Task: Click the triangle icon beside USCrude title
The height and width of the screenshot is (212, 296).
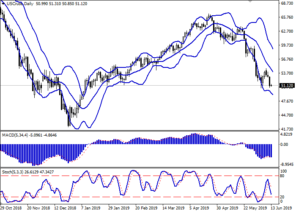Action: [3, 3]
